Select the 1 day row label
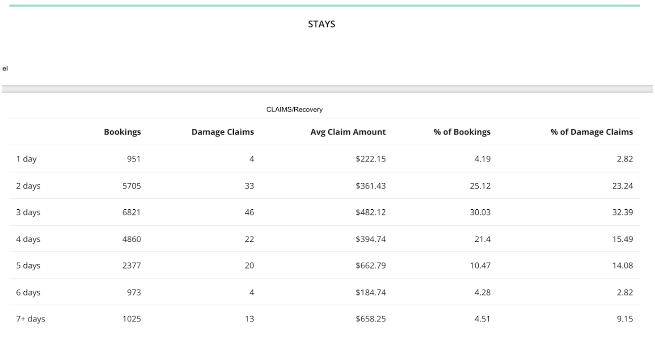This screenshot has width=655, height=349. [x=26, y=159]
